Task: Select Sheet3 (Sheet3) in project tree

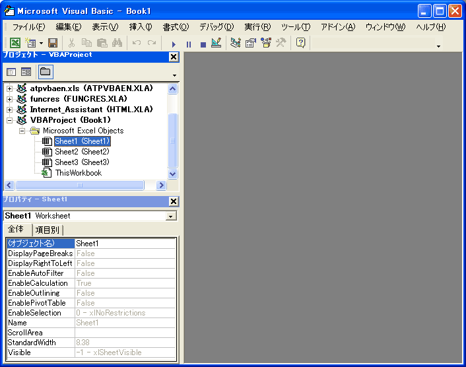Action: [x=82, y=162]
